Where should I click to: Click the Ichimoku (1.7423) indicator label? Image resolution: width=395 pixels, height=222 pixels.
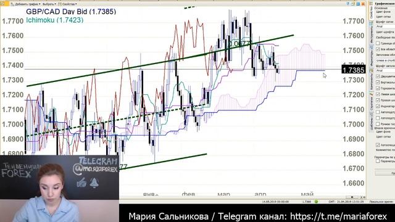55,20
